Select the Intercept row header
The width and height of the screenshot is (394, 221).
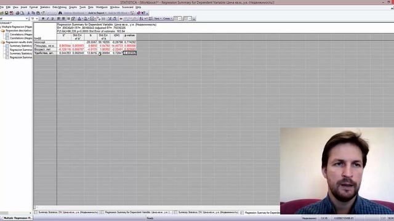(x=45, y=42)
